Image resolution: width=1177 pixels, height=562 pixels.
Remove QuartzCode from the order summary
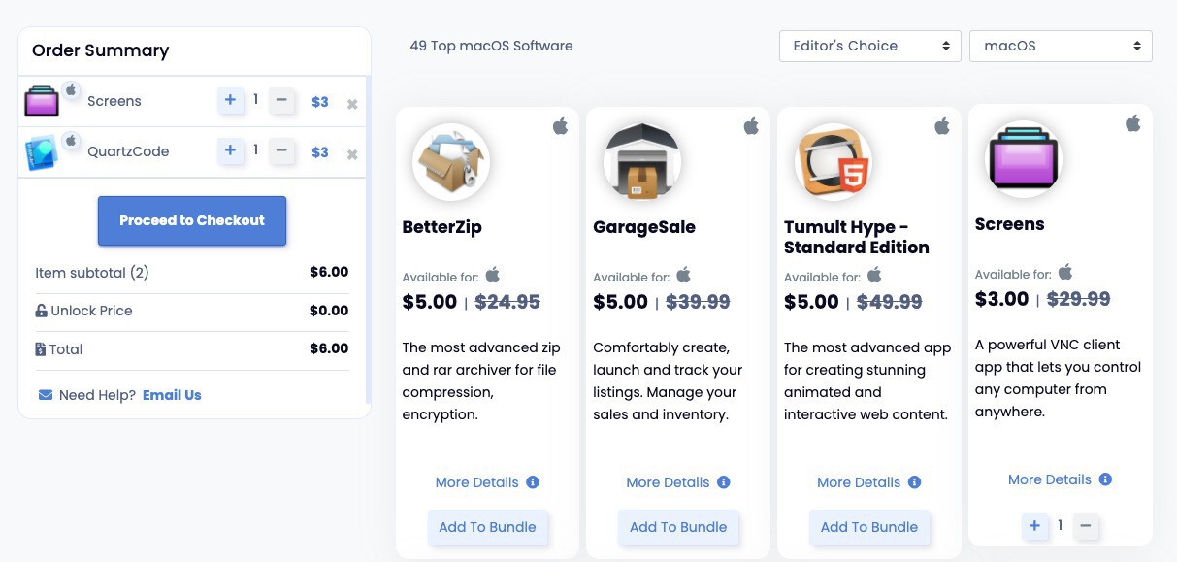(352, 153)
